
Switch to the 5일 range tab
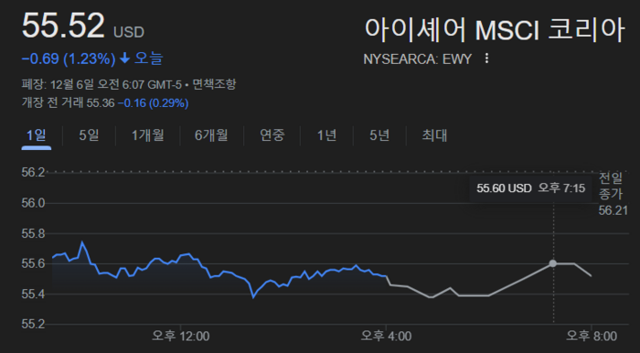(x=89, y=134)
